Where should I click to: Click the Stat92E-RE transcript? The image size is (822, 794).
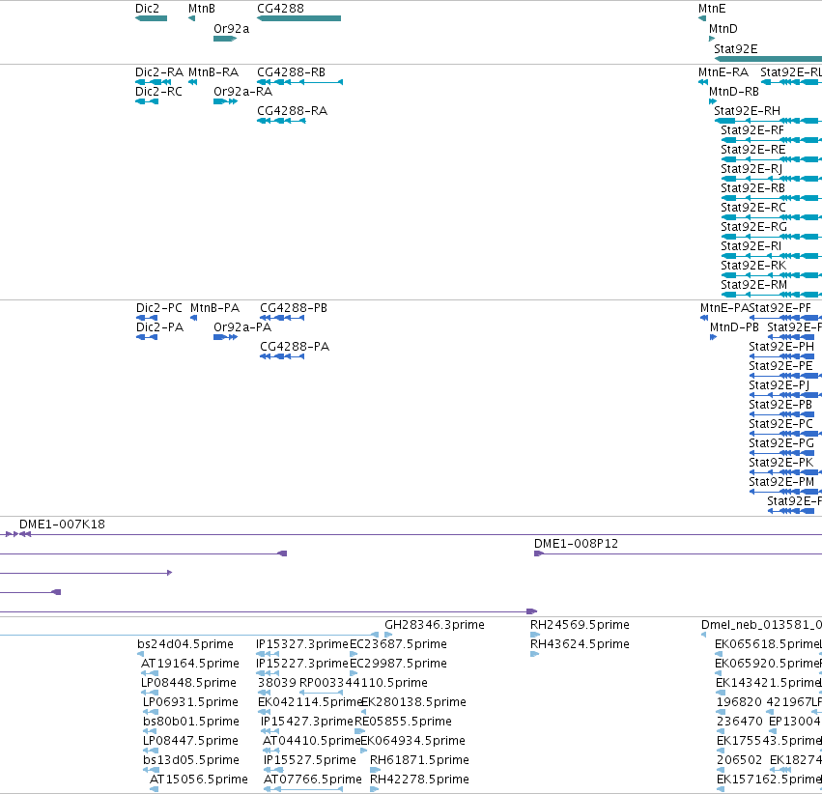[x=771, y=159]
